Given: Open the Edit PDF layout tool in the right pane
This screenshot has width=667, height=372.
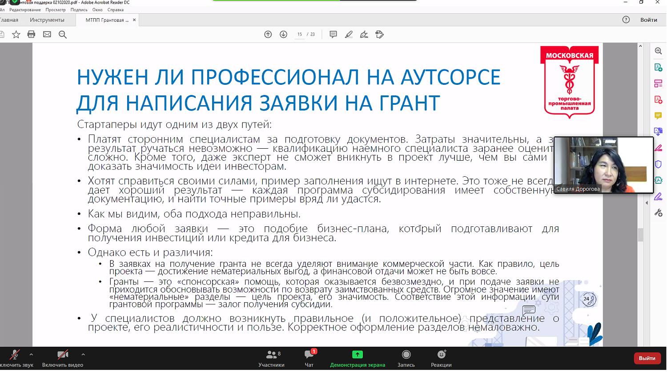Looking at the screenshot, I should coord(658,83).
